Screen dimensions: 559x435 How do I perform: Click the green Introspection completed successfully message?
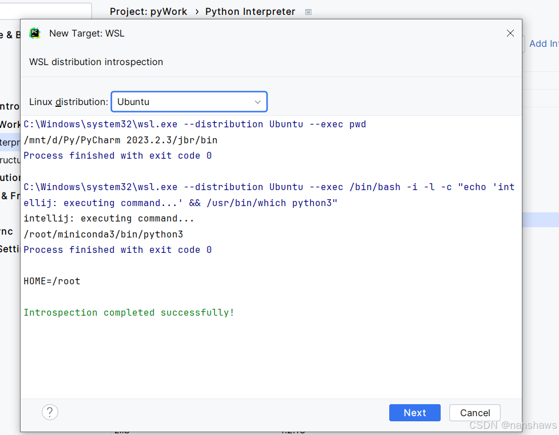point(129,312)
